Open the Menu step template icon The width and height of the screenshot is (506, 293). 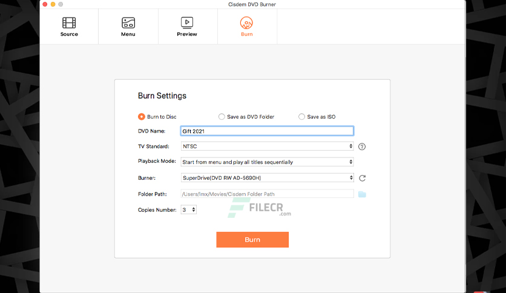click(x=128, y=23)
